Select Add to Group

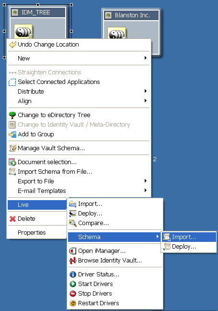(79, 134)
